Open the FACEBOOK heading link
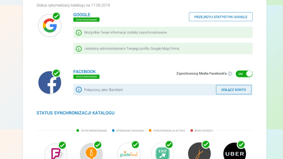 click(85, 72)
